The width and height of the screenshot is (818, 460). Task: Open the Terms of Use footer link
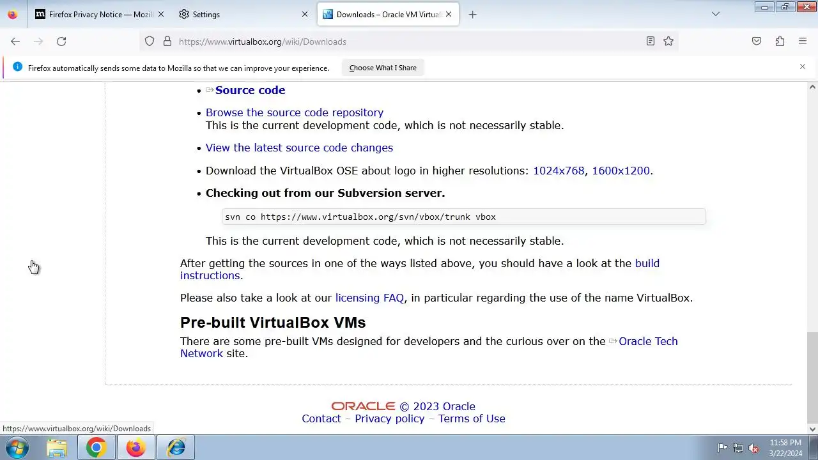pyautogui.click(x=472, y=418)
